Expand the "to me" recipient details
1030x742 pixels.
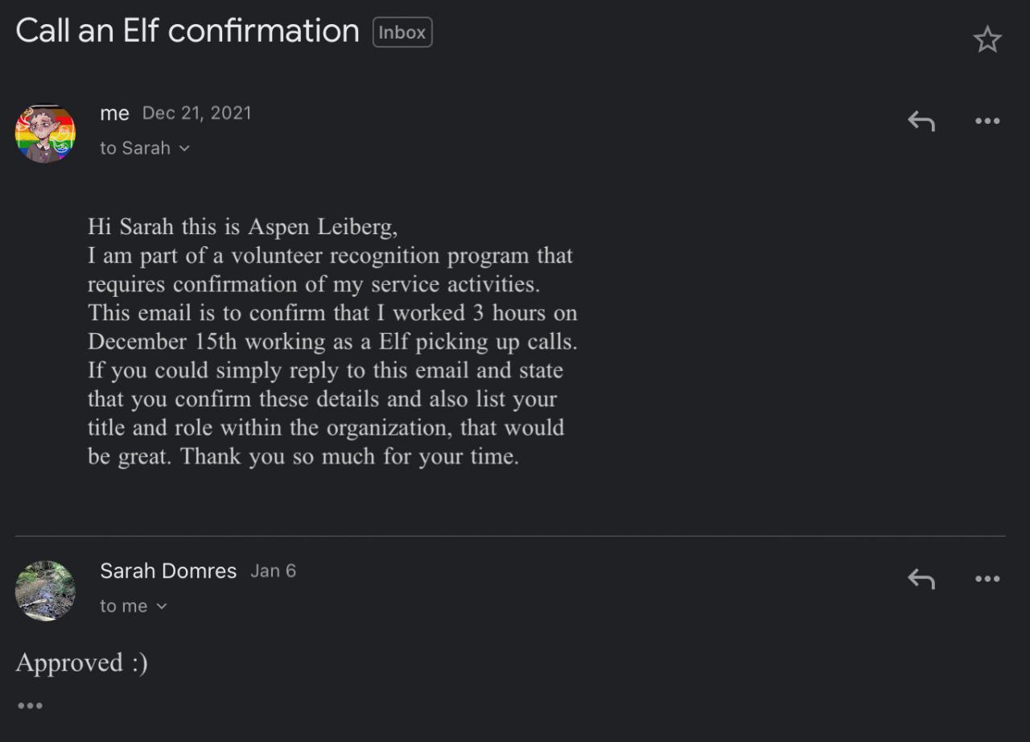134,606
